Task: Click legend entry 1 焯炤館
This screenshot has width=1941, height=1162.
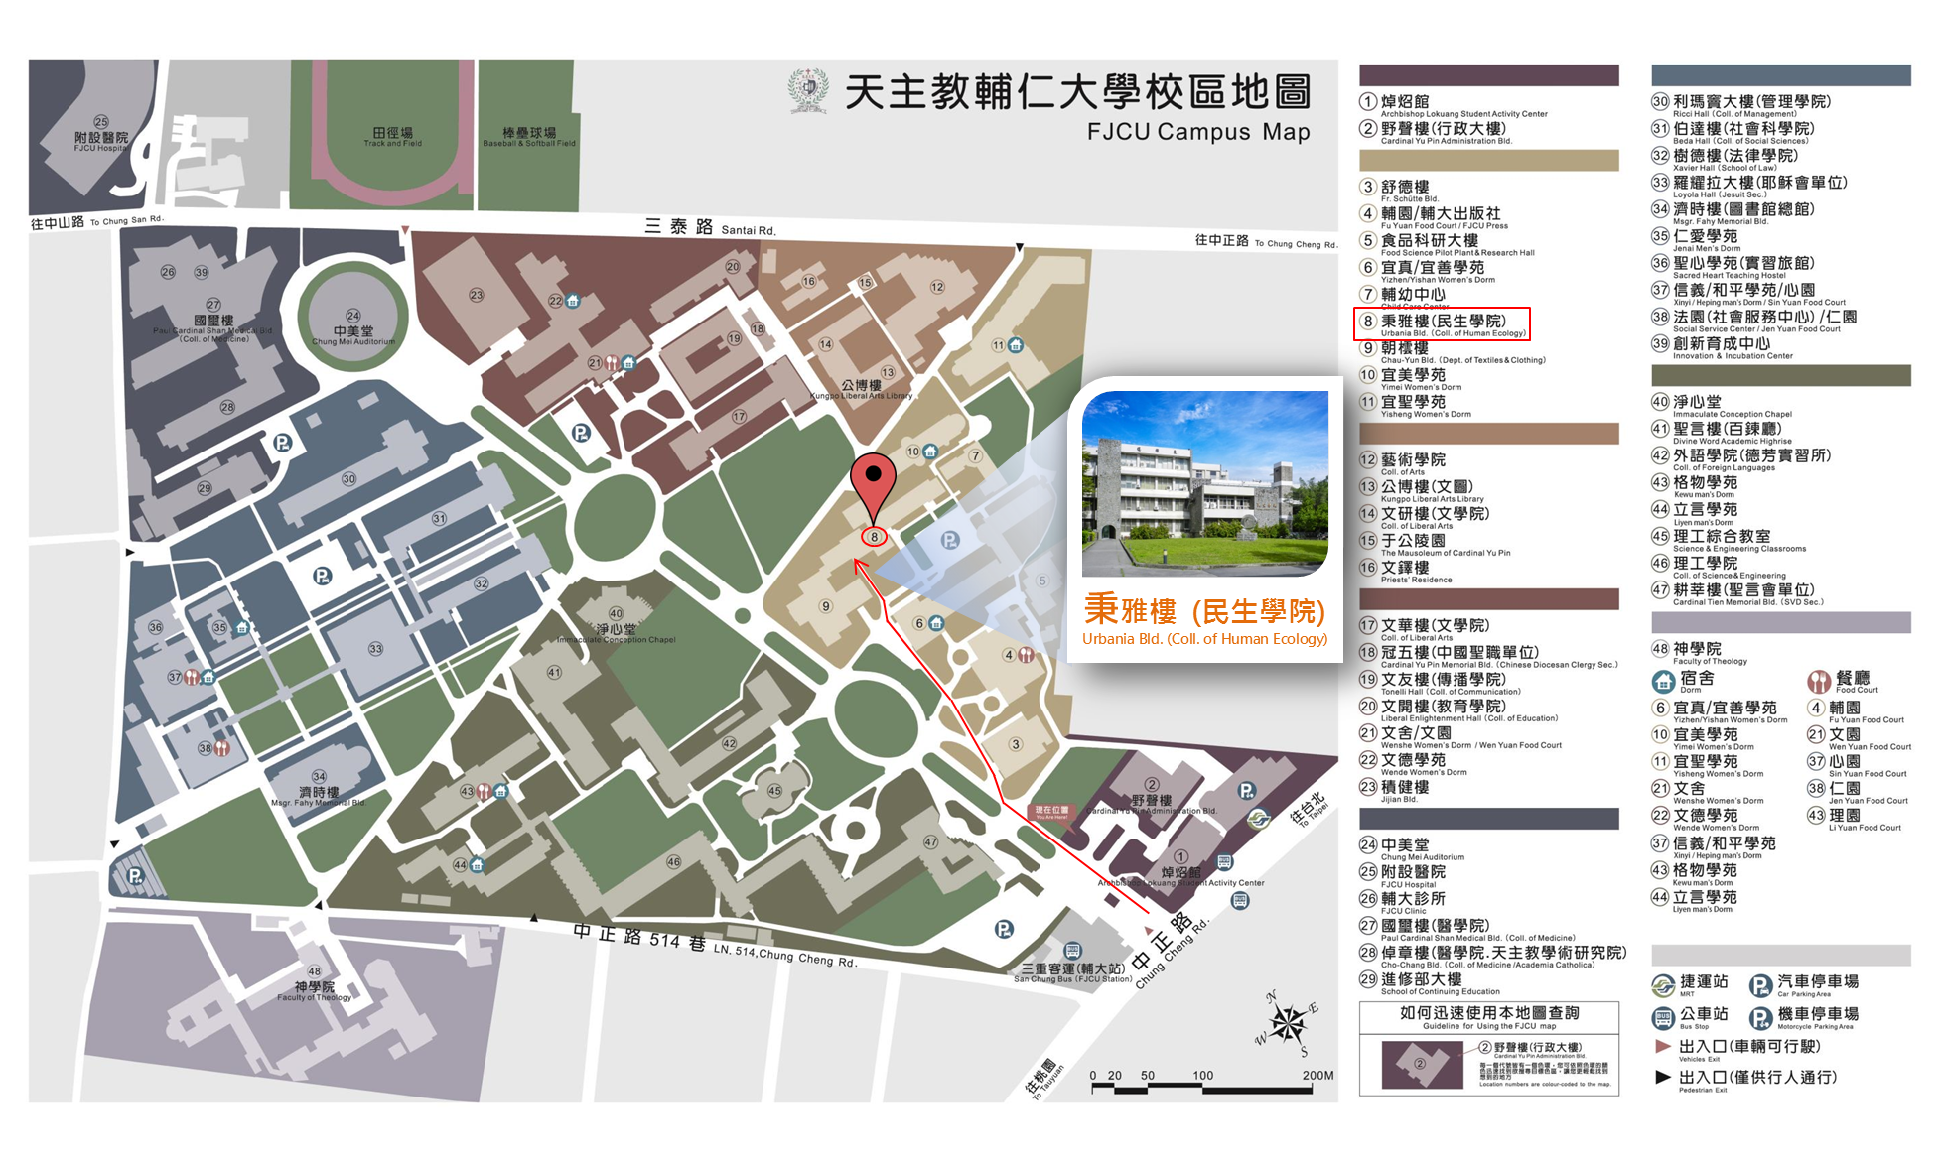Action: click(x=1454, y=105)
